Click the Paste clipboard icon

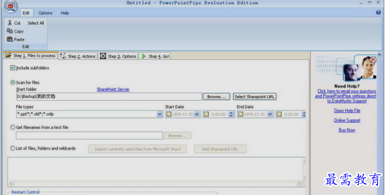(10, 39)
